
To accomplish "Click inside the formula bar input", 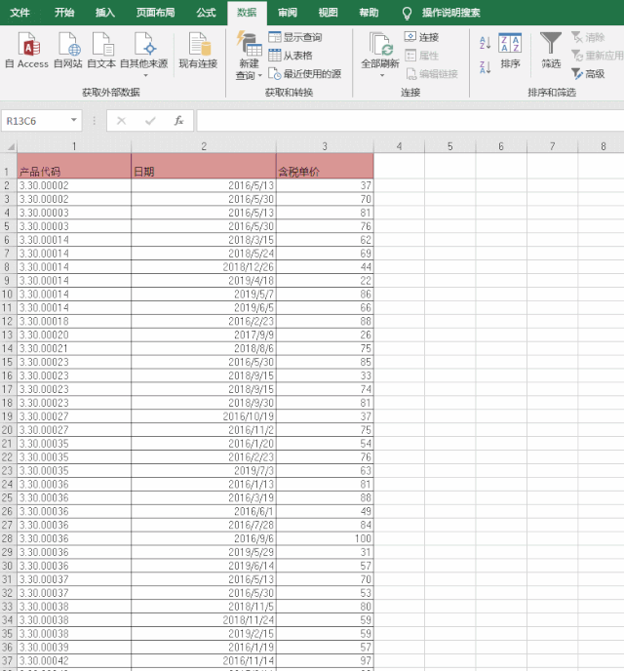I will click(409, 121).
